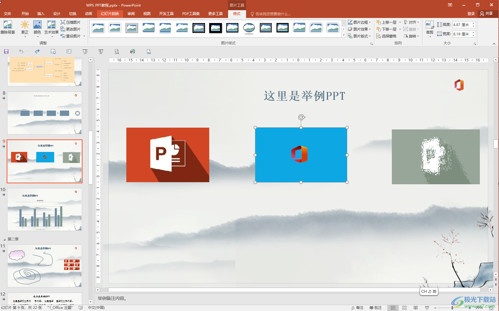Click the Comments (批注) button in status bar

(x=376, y=308)
